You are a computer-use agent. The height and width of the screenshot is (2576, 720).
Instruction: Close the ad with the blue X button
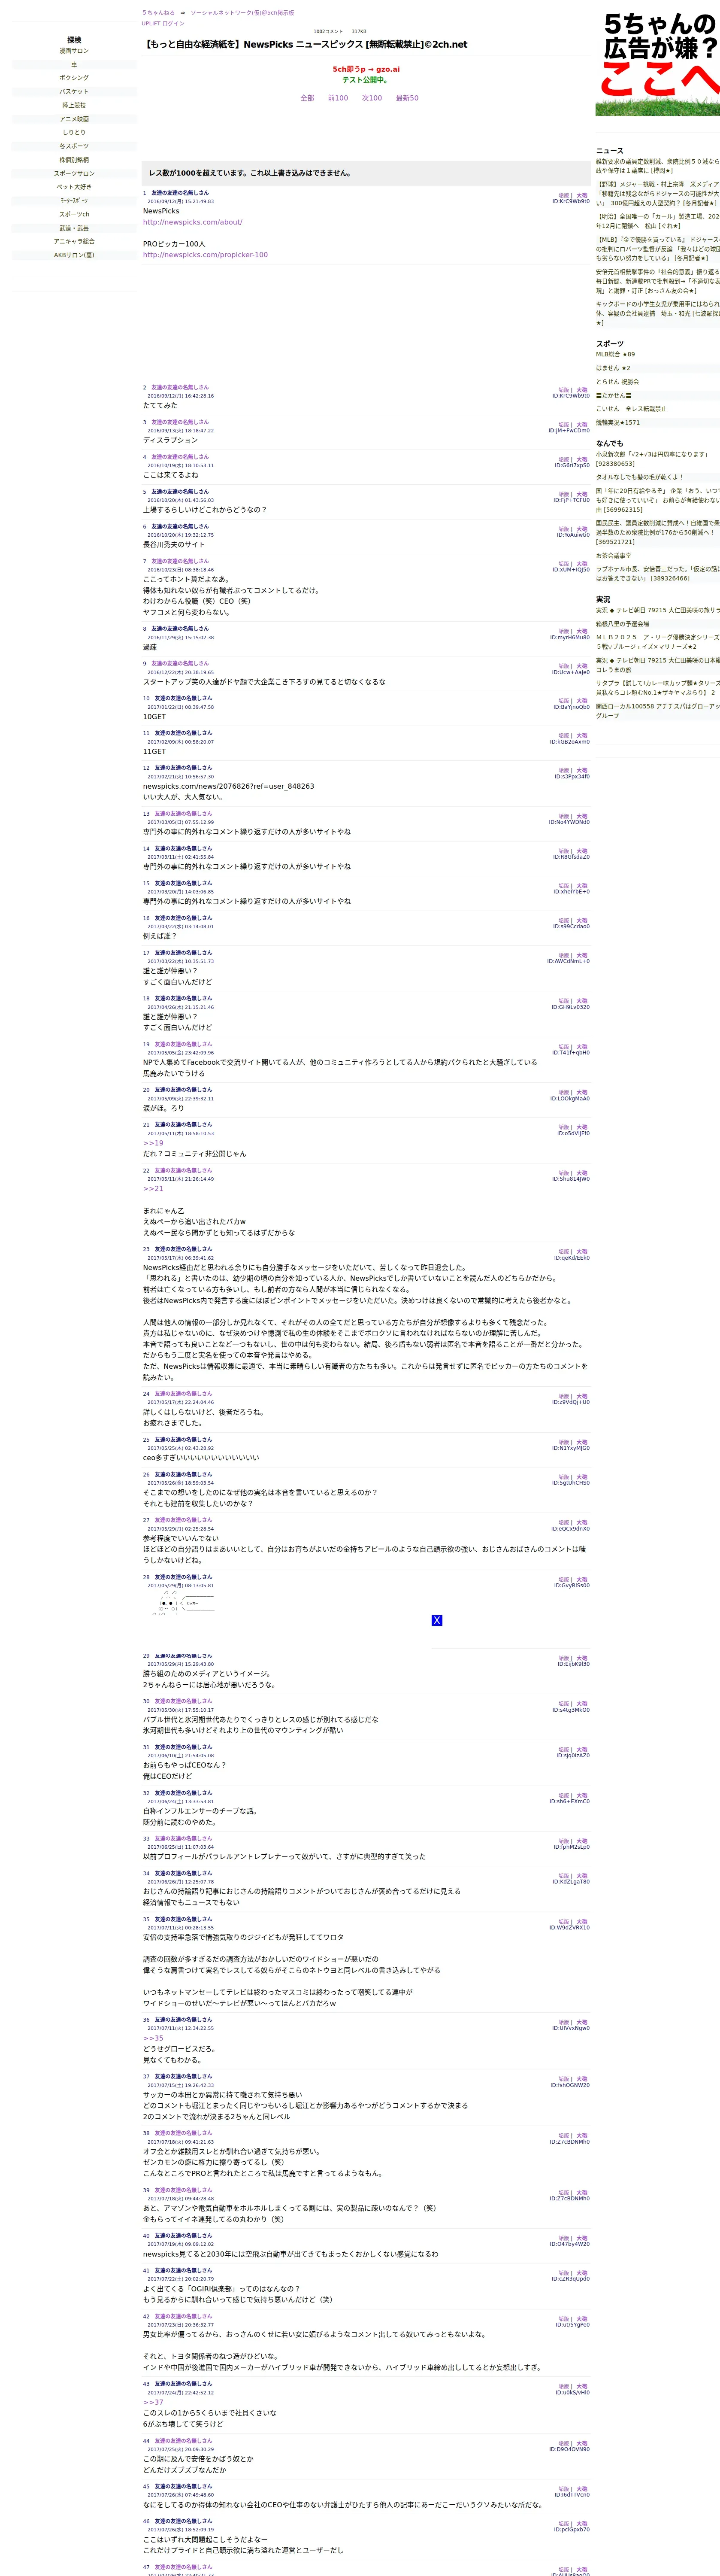[x=437, y=1620]
